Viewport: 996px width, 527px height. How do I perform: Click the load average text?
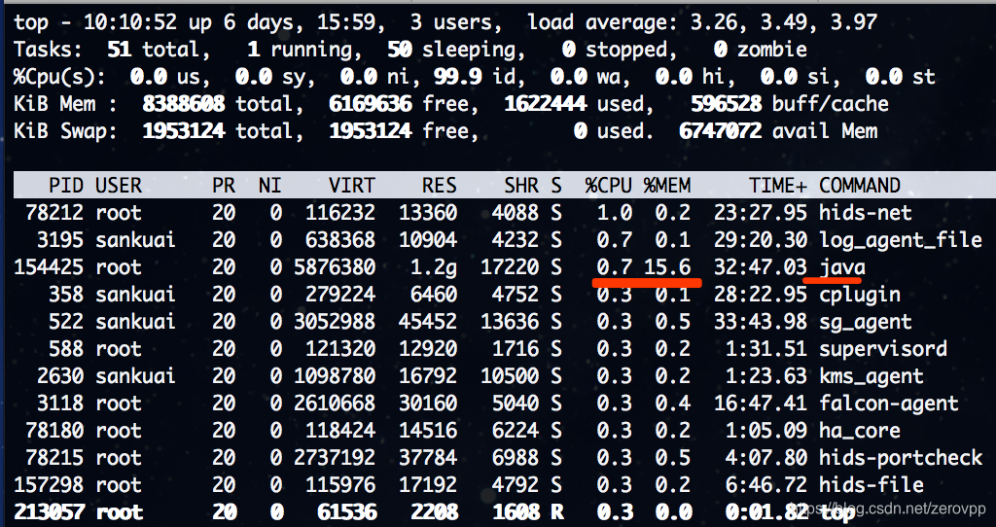pos(702,23)
